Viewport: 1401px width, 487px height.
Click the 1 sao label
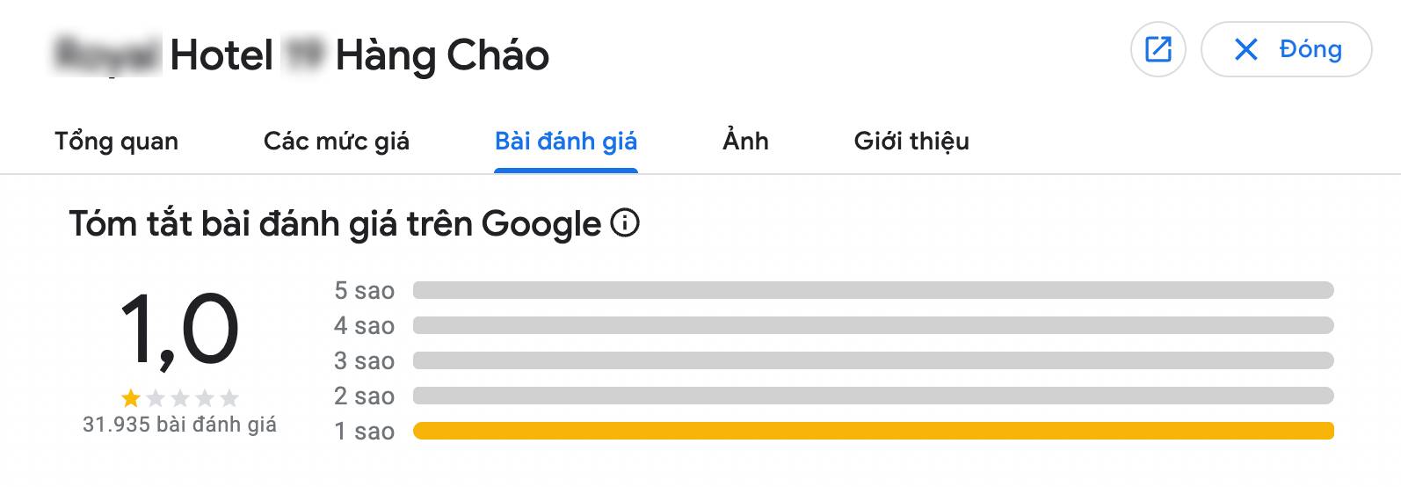tap(364, 432)
